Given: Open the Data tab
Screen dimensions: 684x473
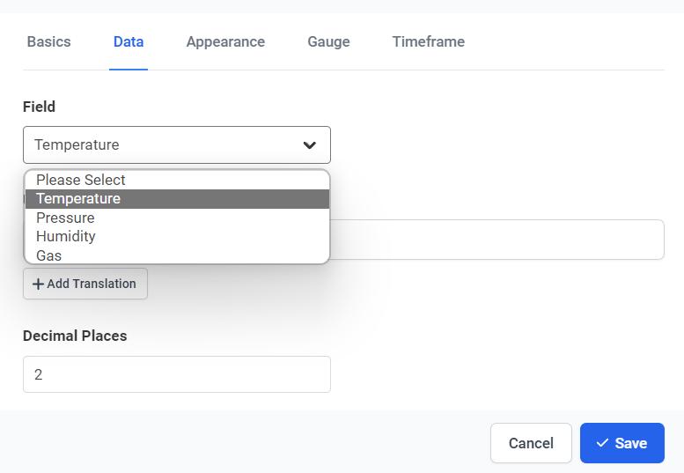Looking at the screenshot, I should pyautogui.click(x=129, y=41).
